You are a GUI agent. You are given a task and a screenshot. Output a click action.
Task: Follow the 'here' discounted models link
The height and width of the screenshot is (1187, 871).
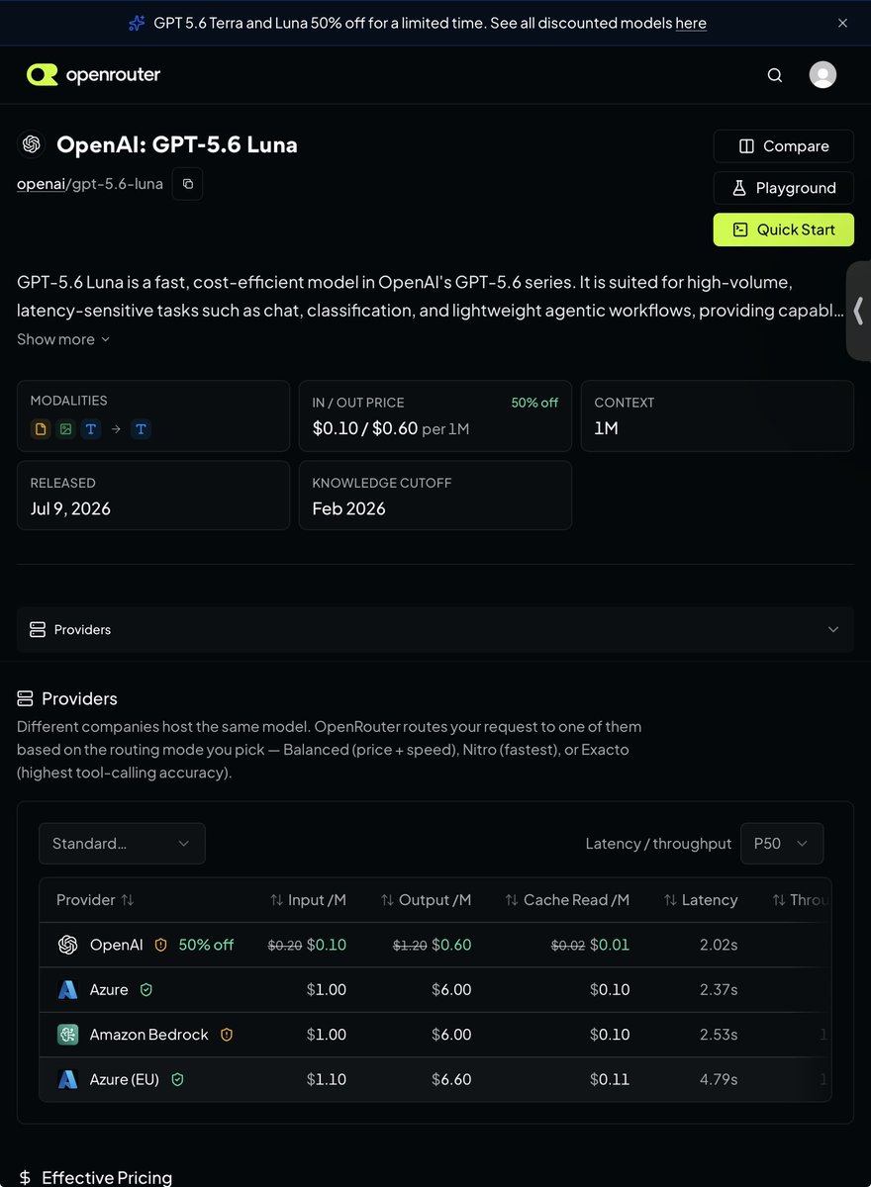click(691, 23)
